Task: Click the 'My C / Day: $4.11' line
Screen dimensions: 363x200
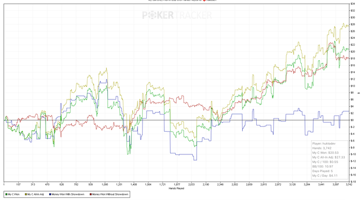Action: click(325, 176)
